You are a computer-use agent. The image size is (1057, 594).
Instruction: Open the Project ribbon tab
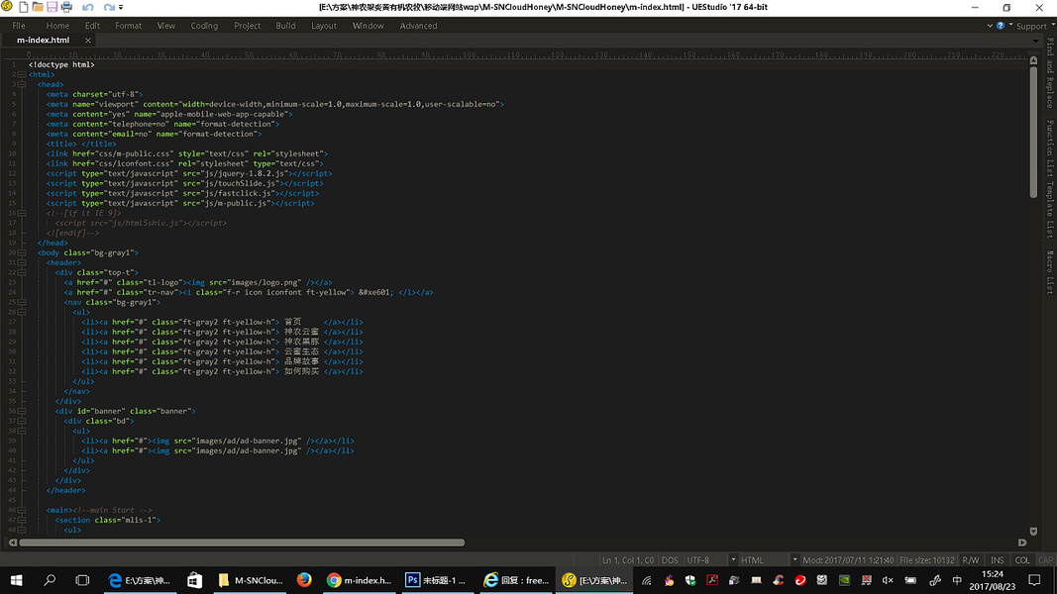coord(248,26)
